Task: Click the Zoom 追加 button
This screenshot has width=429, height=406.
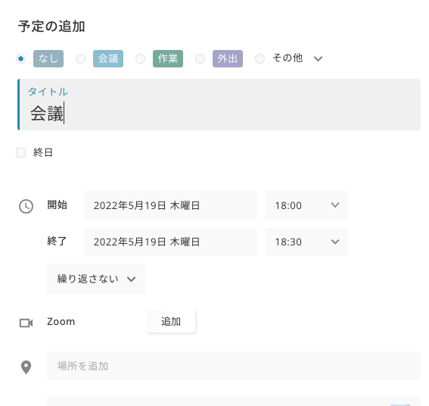Action: click(x=171, y=321)
